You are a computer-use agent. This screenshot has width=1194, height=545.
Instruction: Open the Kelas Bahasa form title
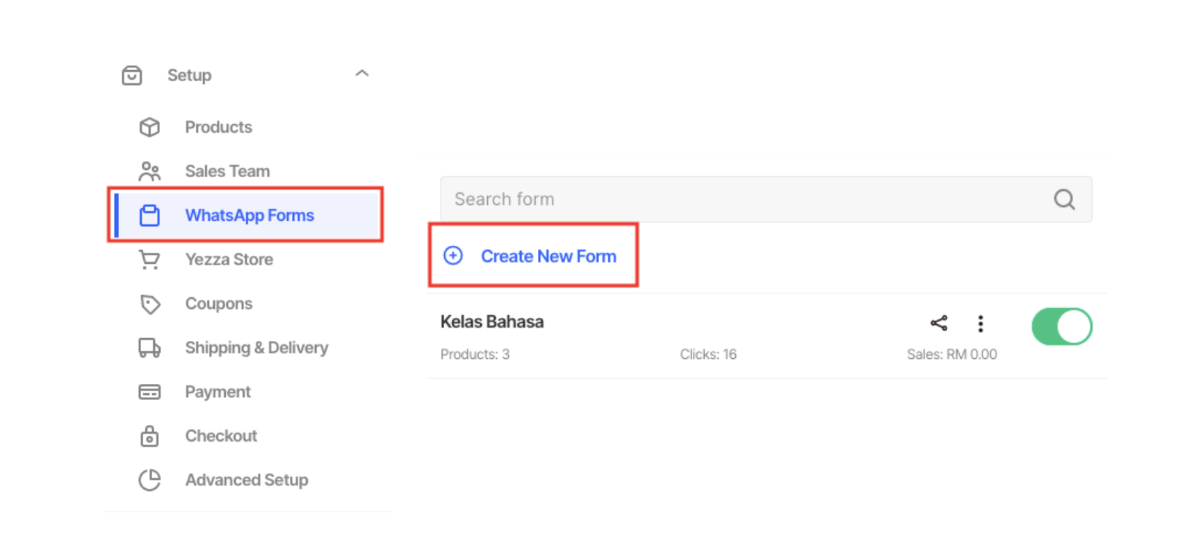[x=492, y=322]
